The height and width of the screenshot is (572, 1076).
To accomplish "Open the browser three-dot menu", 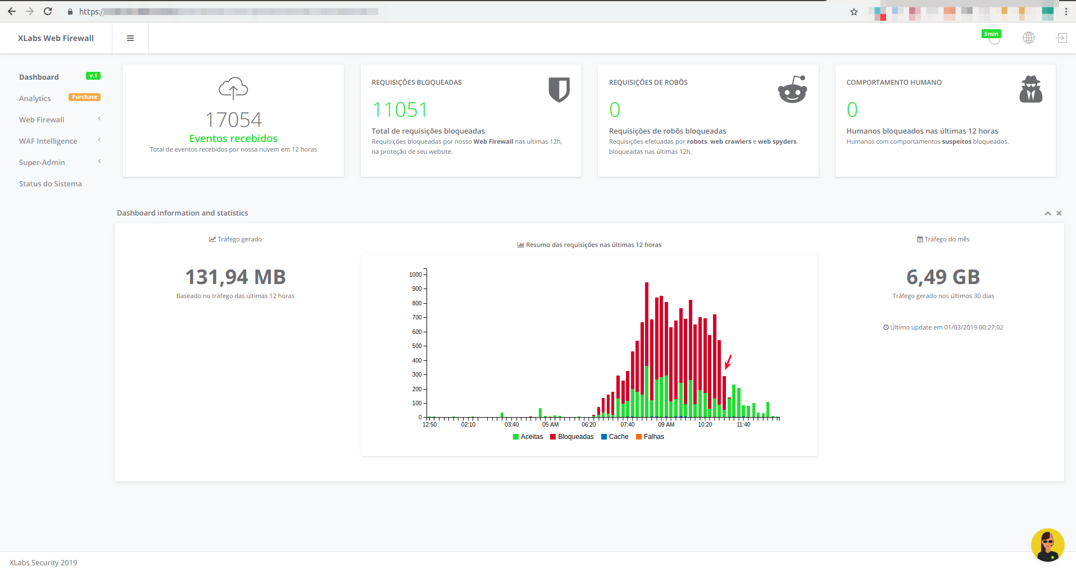I will [x=1066, y=11].
